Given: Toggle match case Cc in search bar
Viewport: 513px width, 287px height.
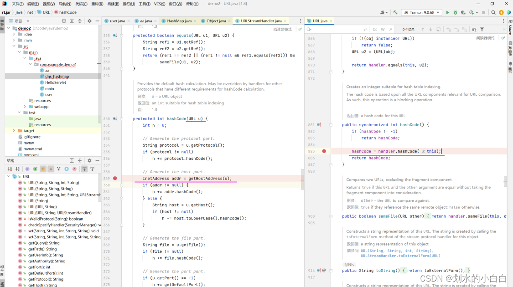Looking at the screenshot, I should click(375, 30).
